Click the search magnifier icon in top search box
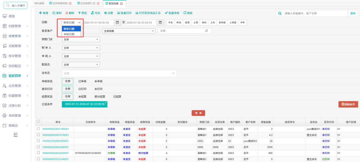 (x=280, y=14)
